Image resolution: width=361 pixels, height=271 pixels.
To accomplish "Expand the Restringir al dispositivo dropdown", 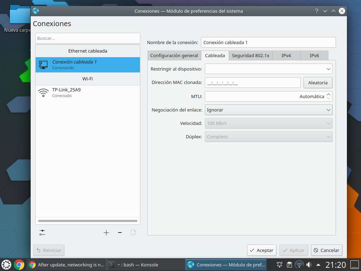I will coord(268,69).
